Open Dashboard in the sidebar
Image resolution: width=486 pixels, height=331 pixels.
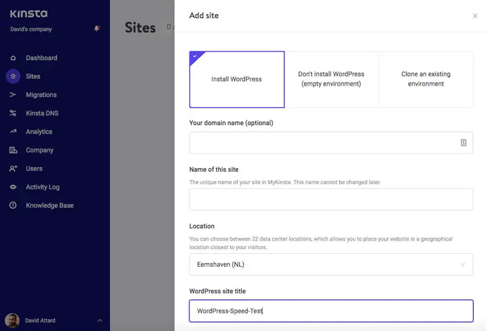tap(41, 58)
